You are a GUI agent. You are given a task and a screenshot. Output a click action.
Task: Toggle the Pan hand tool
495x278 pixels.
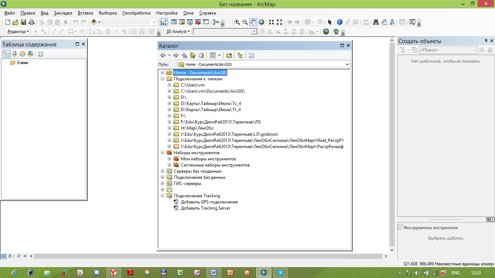coord(253,22)
